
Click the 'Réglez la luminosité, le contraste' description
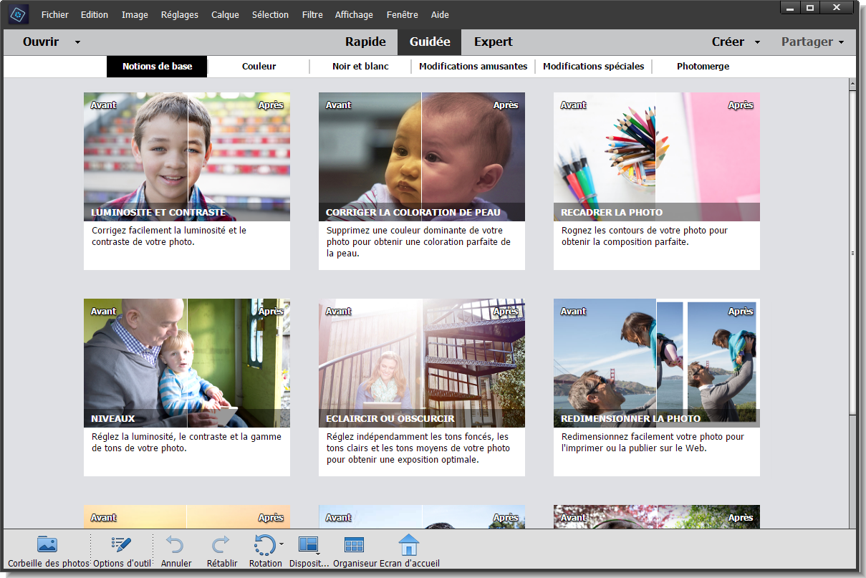pyautogui.click(x=186, y=443)
